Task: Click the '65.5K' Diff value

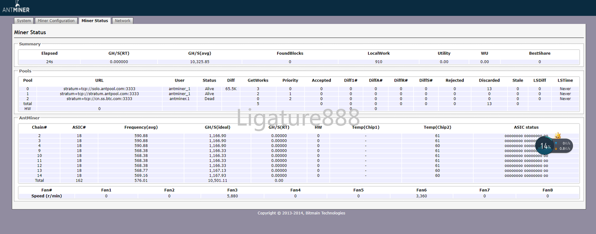Action: pos(231,89)
